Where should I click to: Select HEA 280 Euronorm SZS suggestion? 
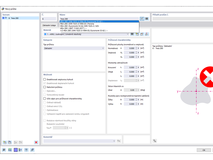[99, 26]
